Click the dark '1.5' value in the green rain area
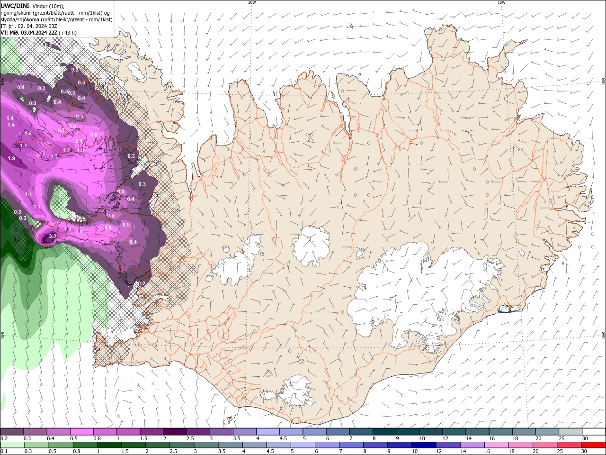 (x=17, y=240)
